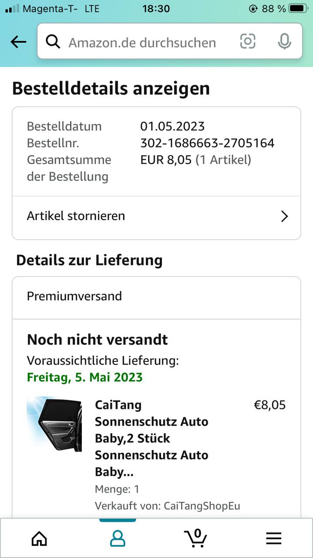Tap order number 302-1686663-2705164
This screenshot has height=558, width=313.
click(207, 143)
